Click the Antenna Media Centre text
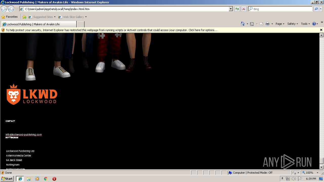 pyautogui.click(x=18, y=155)
